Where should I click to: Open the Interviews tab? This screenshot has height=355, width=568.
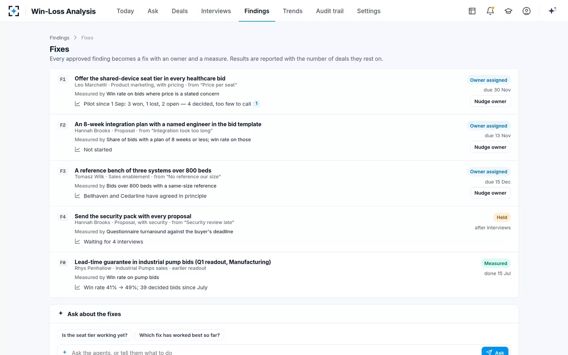coord(216,11)
